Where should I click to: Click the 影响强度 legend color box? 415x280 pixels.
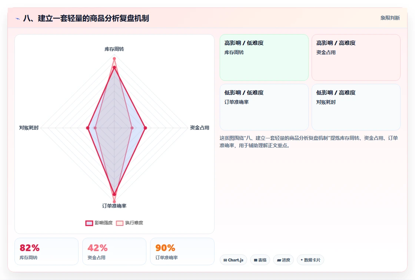89,223
